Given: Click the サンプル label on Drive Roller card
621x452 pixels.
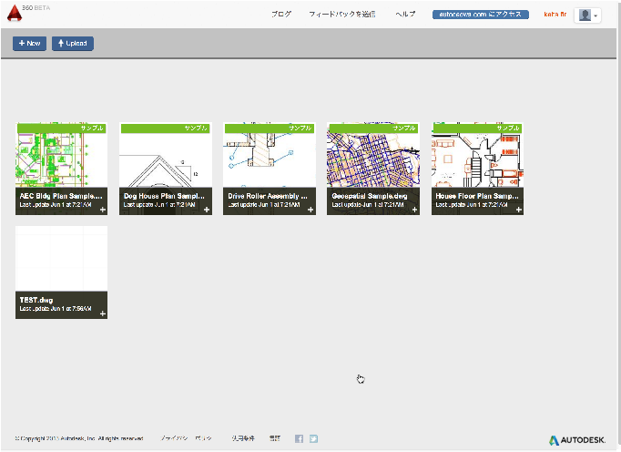Looking at the screenshot, I should [300, 128].
